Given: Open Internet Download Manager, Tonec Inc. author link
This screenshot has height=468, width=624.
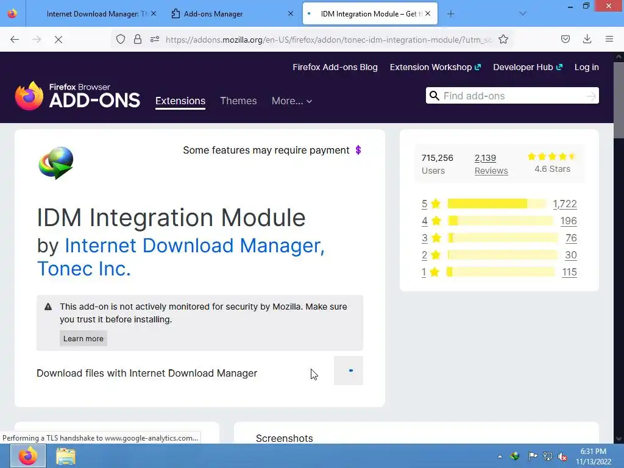Looking at the screenshot, I should click(180, 257).
